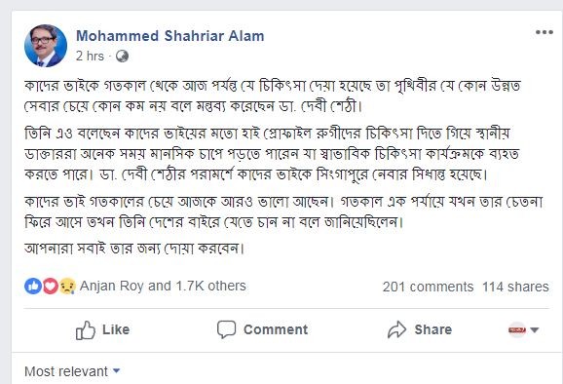Click the blue Like reaction icon
563x384 pixels.
point(33,287)
